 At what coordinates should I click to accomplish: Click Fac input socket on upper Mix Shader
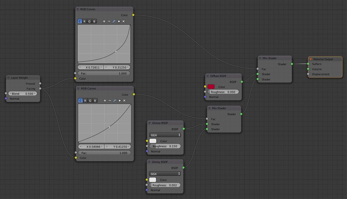[x=258, y=69]
